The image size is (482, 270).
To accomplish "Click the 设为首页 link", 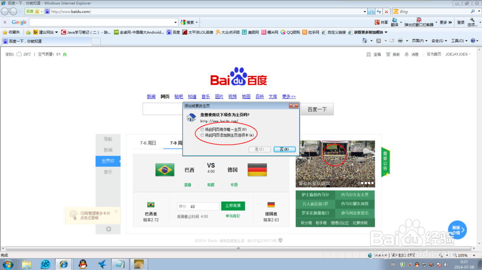I will [x=434, y=54].
